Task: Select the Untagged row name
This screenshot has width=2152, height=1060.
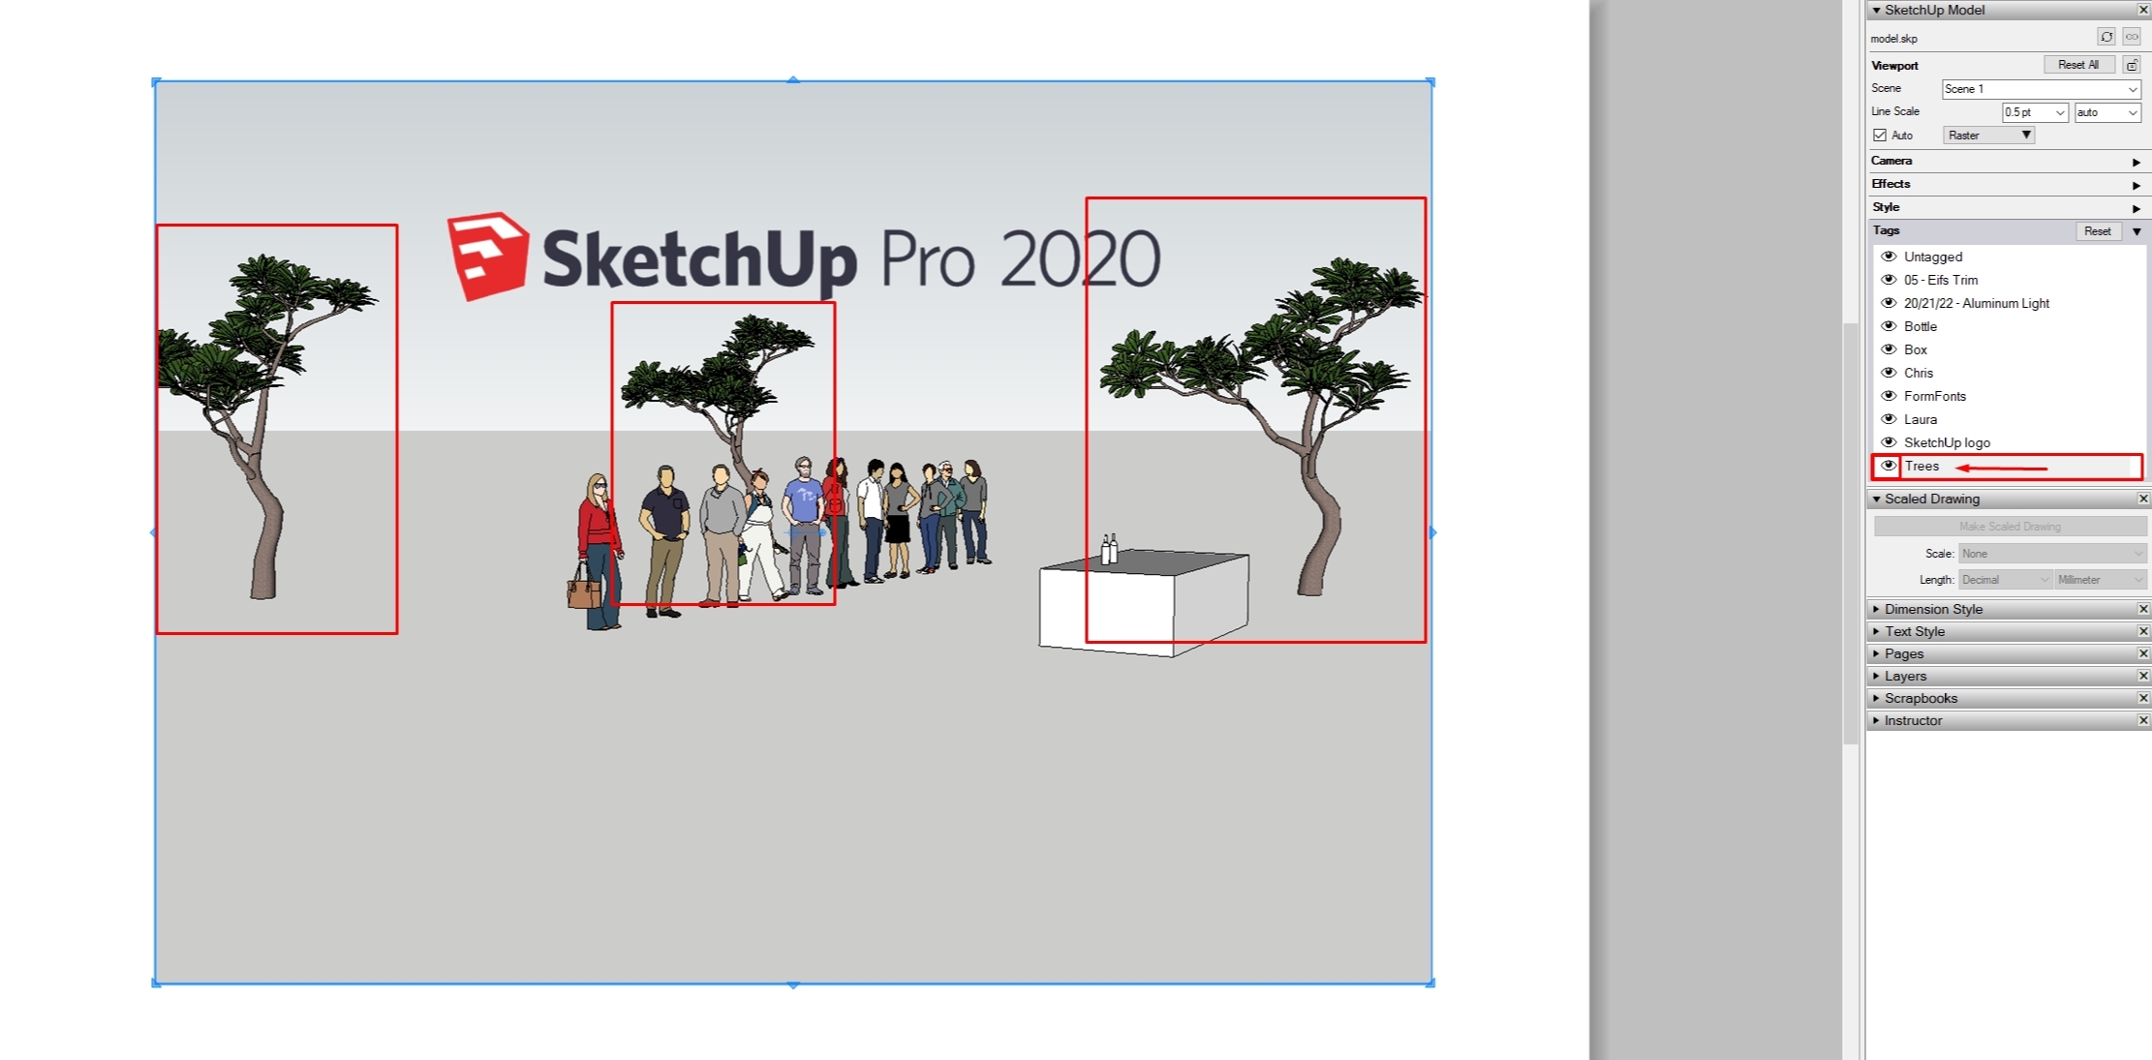Action: click(x=1933, y=257)
